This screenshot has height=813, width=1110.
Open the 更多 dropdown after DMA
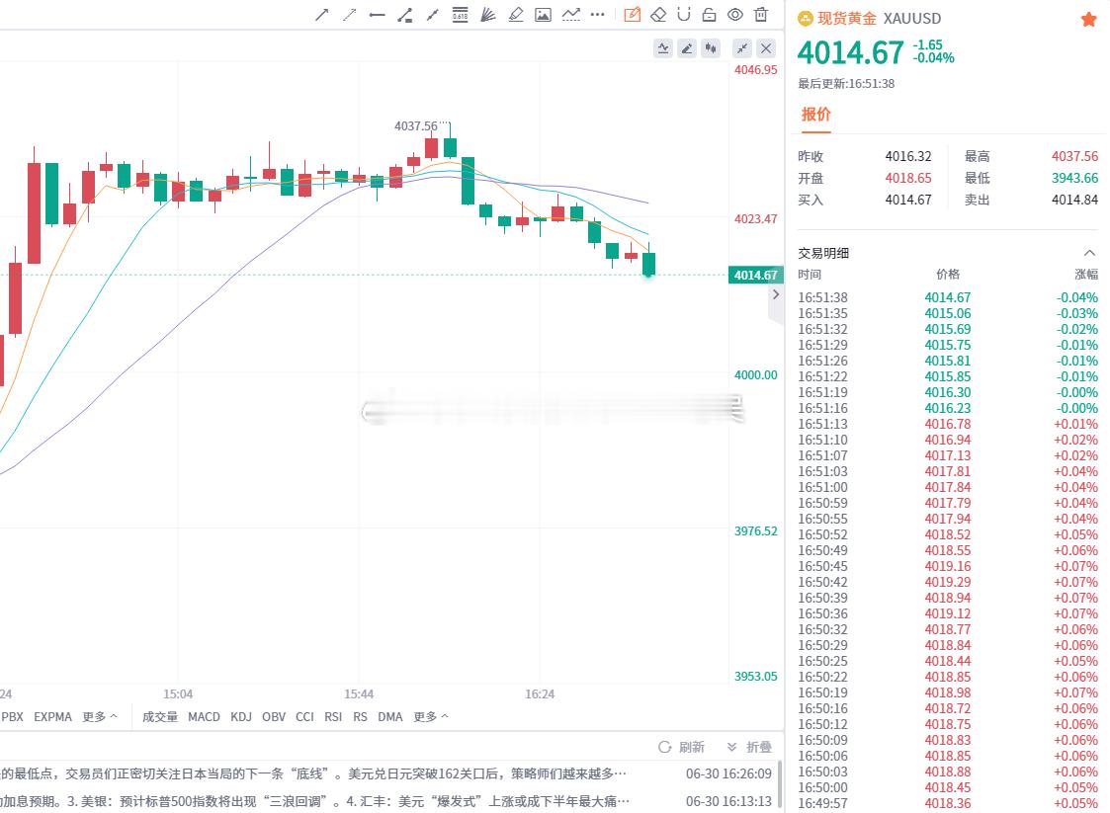click(431, 717)
